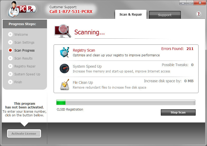Click the Progress Steps header
The height and width of the screenshot is (146, 207).
22,24
